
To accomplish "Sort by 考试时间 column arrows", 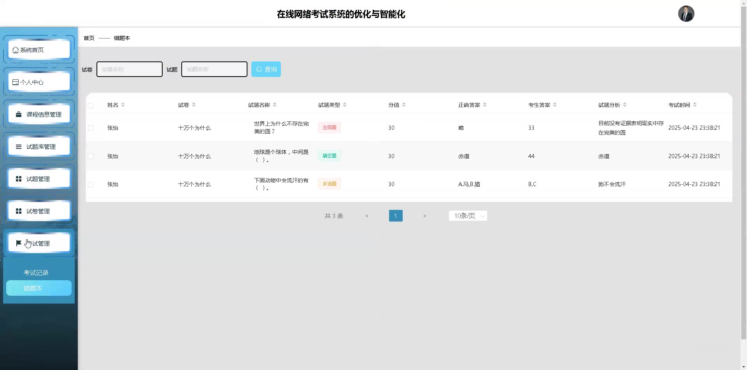I will pyautogui.click(x=695, y=105).
